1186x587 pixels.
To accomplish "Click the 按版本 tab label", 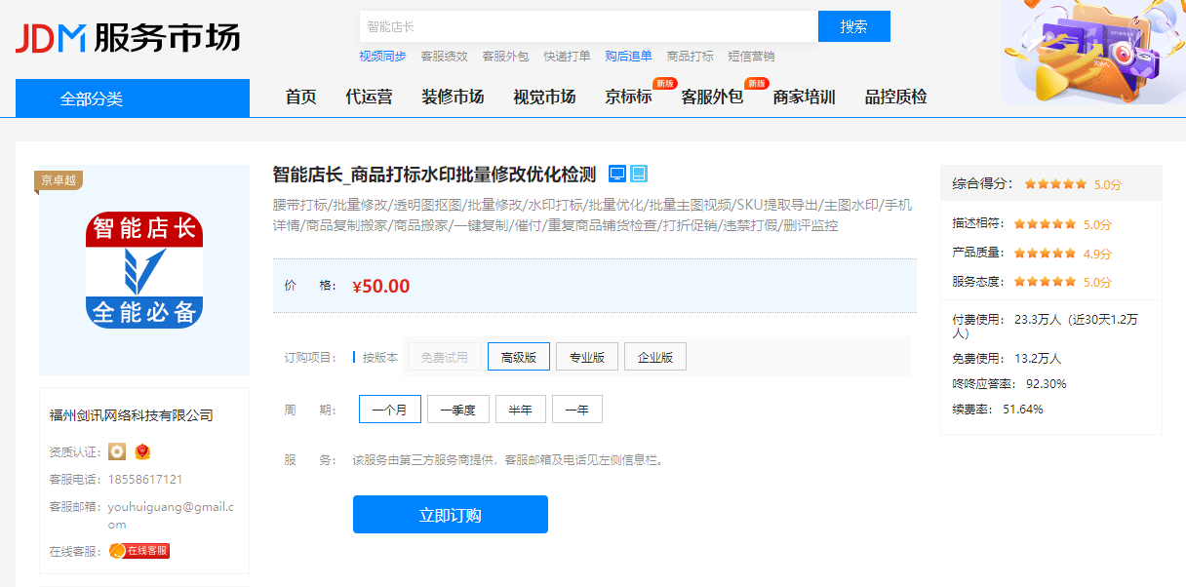I will point(380,357).
